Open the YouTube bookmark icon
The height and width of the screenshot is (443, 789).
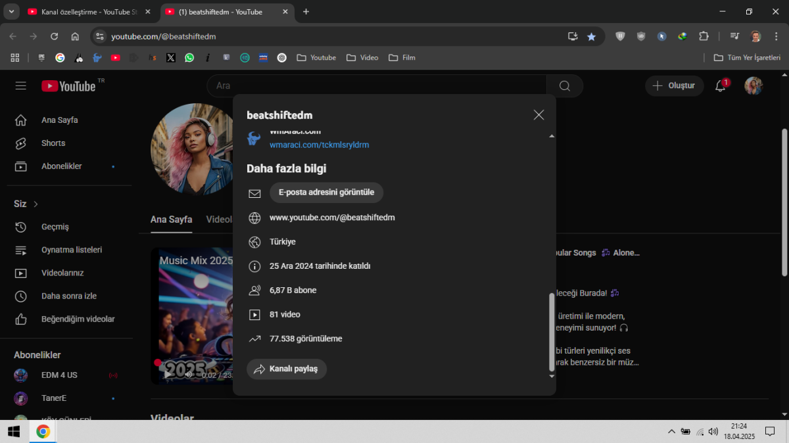click(116, 58)
